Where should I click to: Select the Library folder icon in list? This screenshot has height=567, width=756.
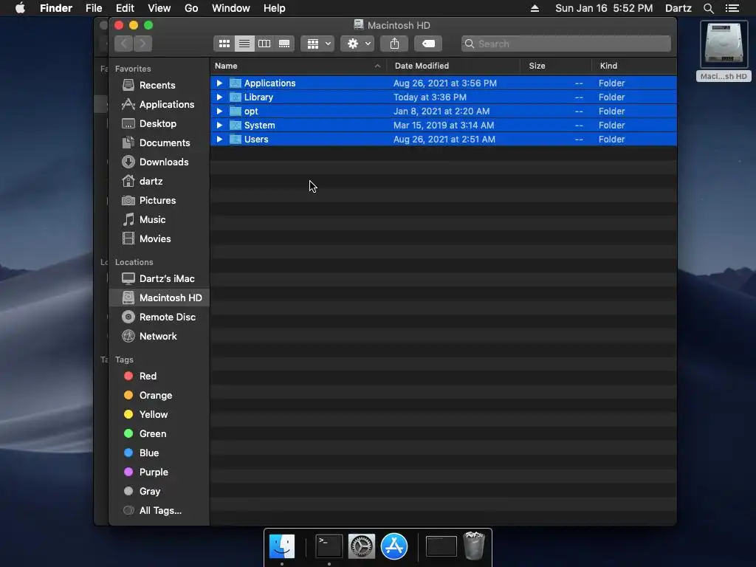point(236,97)
